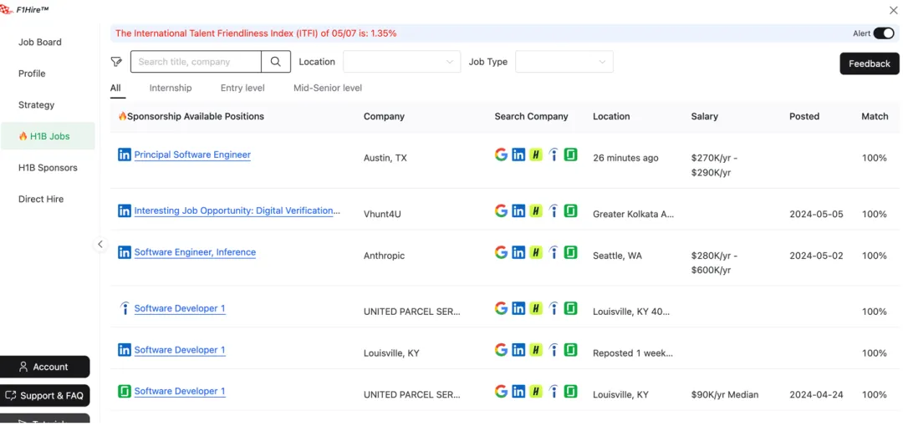
Task: Click Glassdoor icon in the Vhunt4U row
Action: (x=571, y=210)
